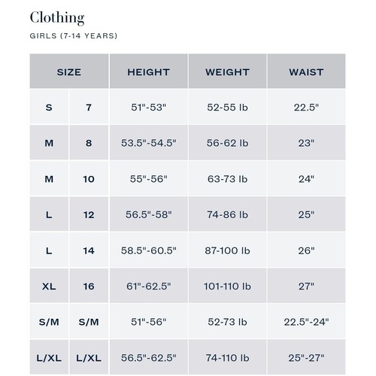Click the 24" waist cell
This screenshot has height=376, width=376.
[x=306, y=178]
